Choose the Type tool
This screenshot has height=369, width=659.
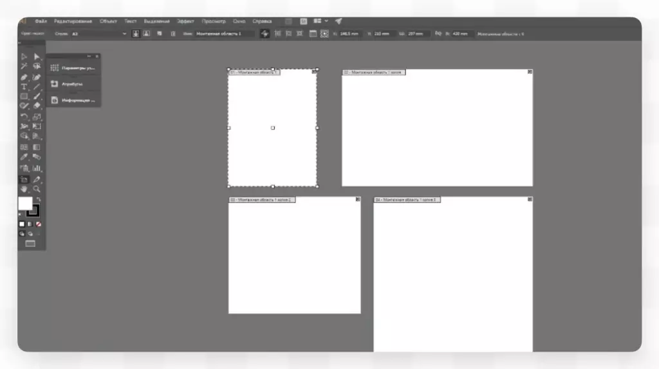coord(24,87)
